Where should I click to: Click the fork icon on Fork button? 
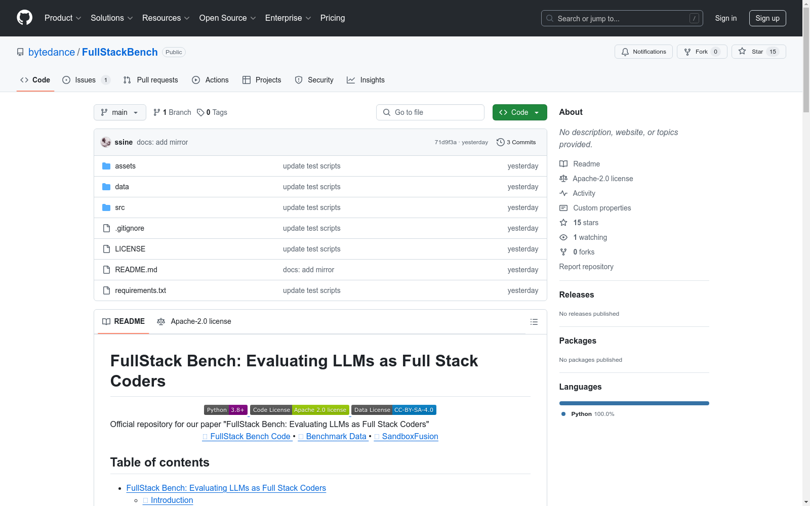(687, 52)
